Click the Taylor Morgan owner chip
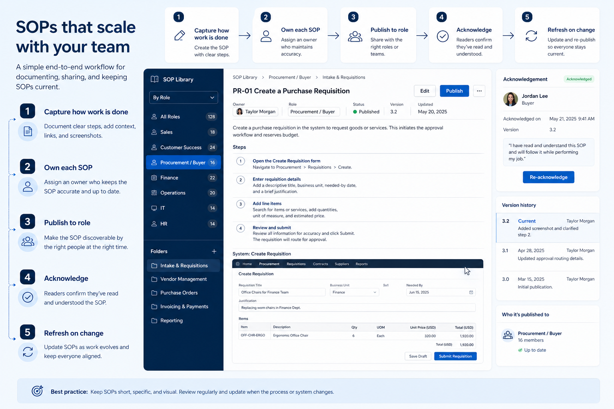 coord(255,112)
